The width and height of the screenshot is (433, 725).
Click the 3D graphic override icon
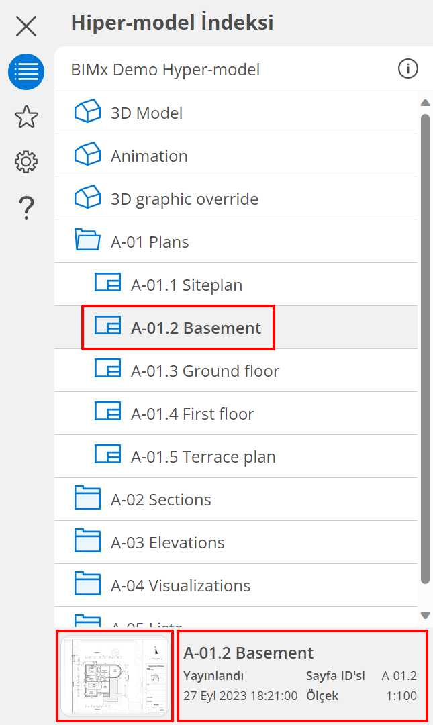87,199
